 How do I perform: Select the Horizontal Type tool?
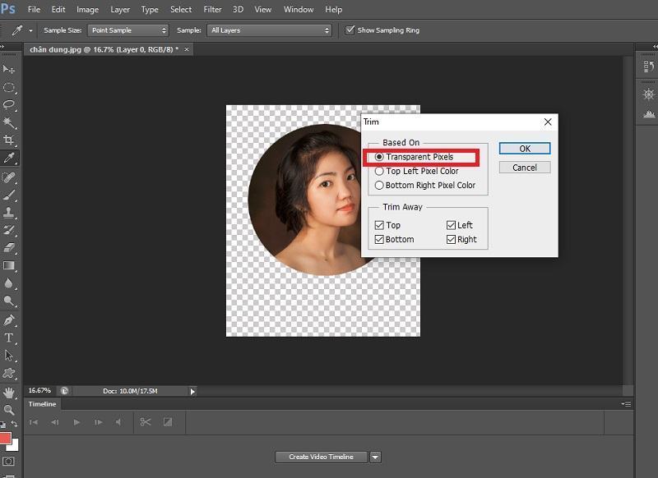click(x=10, y=336)
